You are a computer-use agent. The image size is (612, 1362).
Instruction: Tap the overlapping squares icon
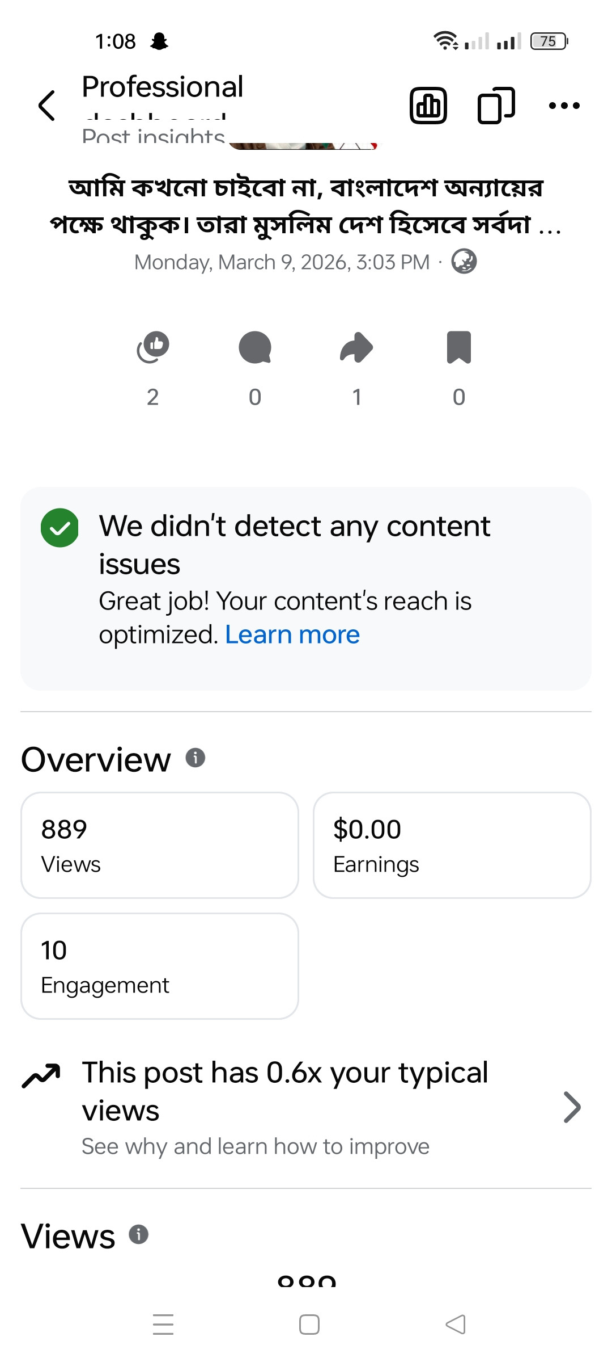tap(496, 106)
